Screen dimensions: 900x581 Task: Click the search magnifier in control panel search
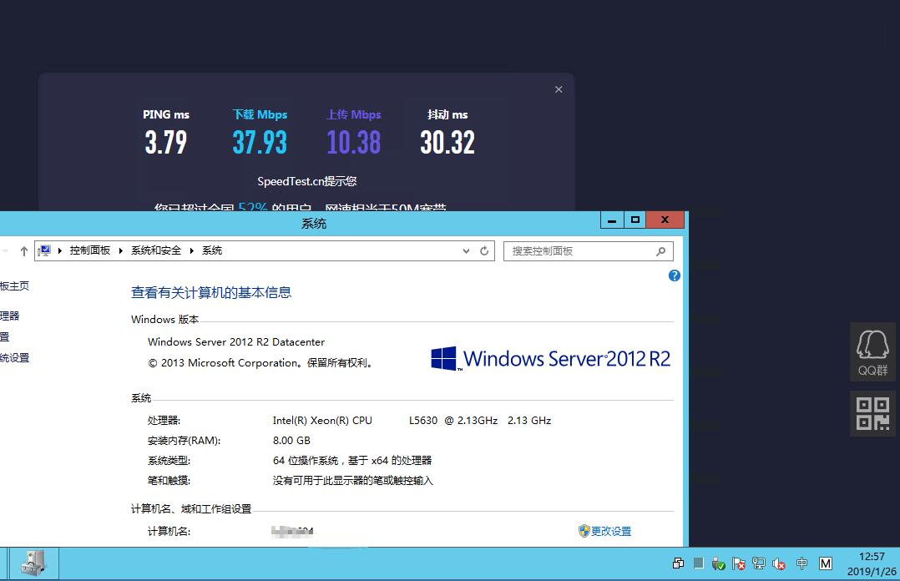(660, 251)
